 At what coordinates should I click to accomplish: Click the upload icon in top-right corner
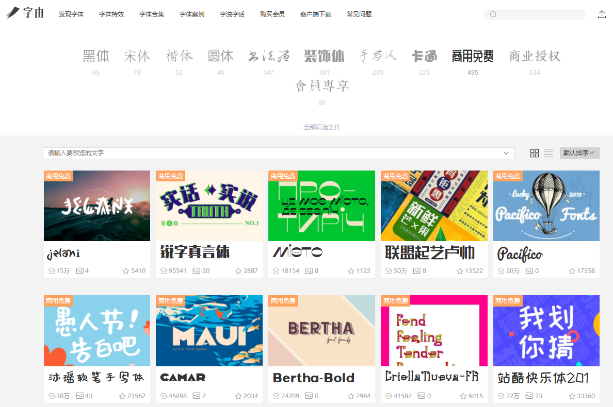tap(602, 14)
